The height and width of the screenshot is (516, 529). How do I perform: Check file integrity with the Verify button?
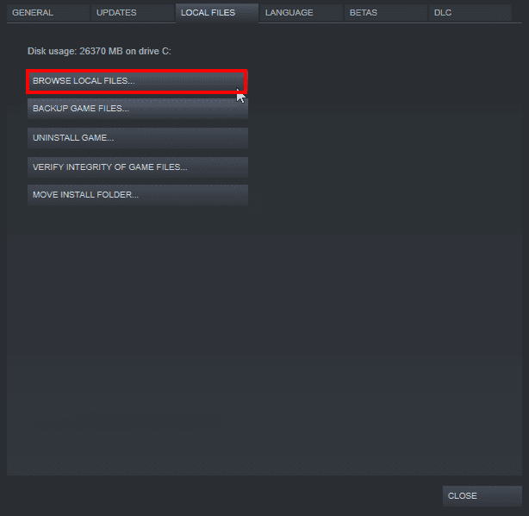[137, 167]
